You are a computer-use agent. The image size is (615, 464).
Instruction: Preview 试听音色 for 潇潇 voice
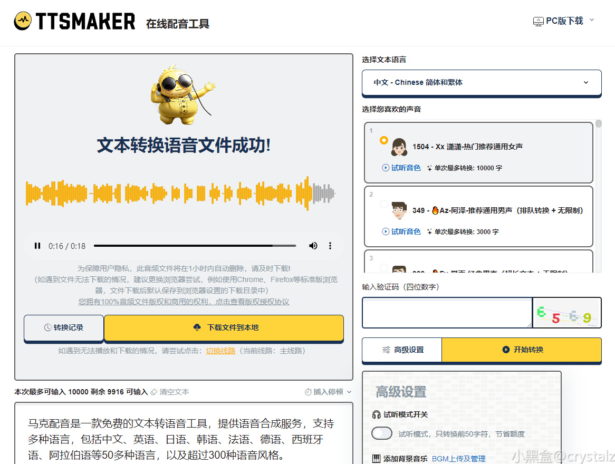pyautogui.click(x=401, y=168)
